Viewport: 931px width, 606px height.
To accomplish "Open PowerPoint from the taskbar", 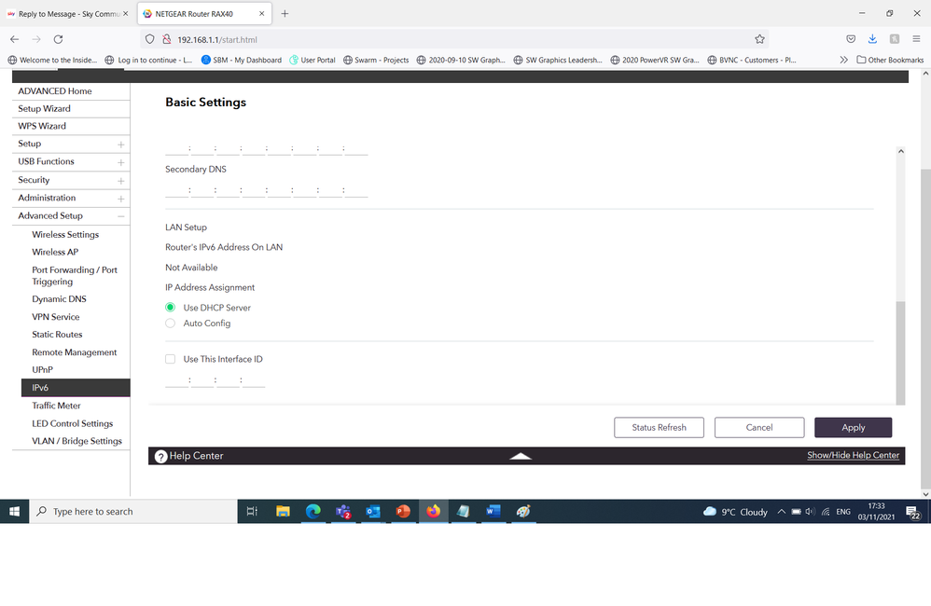I will (x=403, y=512).
